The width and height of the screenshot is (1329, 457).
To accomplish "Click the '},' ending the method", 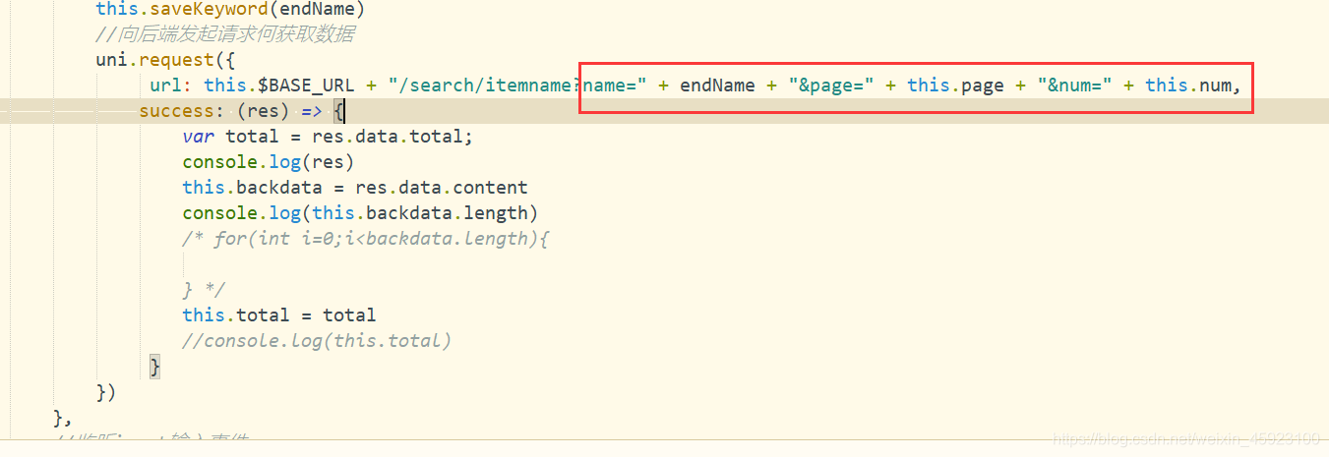I will point(63,418).
